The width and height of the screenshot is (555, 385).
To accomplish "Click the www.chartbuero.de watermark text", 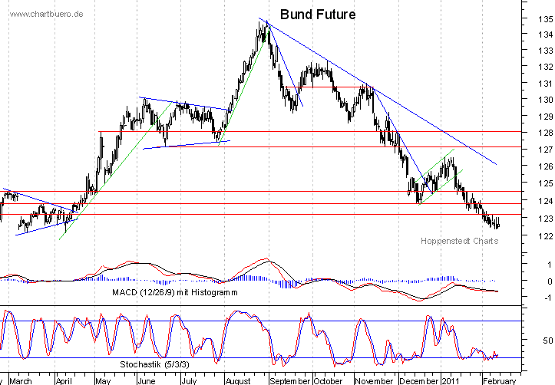I will [x=46, y=14].
